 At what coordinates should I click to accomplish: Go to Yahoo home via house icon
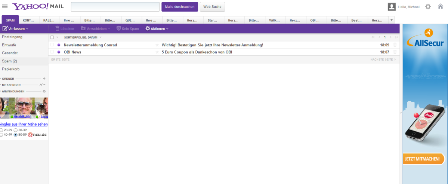point(441,6)
